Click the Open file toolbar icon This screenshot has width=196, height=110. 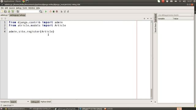(6, 12)
